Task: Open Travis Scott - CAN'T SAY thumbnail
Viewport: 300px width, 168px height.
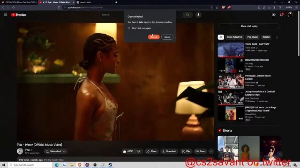Action: pos(231,50)
